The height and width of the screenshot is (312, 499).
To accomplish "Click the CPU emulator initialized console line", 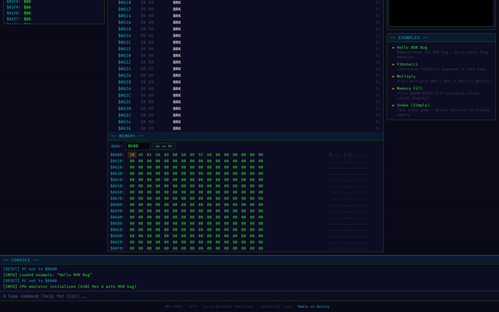I will (70, 287).
